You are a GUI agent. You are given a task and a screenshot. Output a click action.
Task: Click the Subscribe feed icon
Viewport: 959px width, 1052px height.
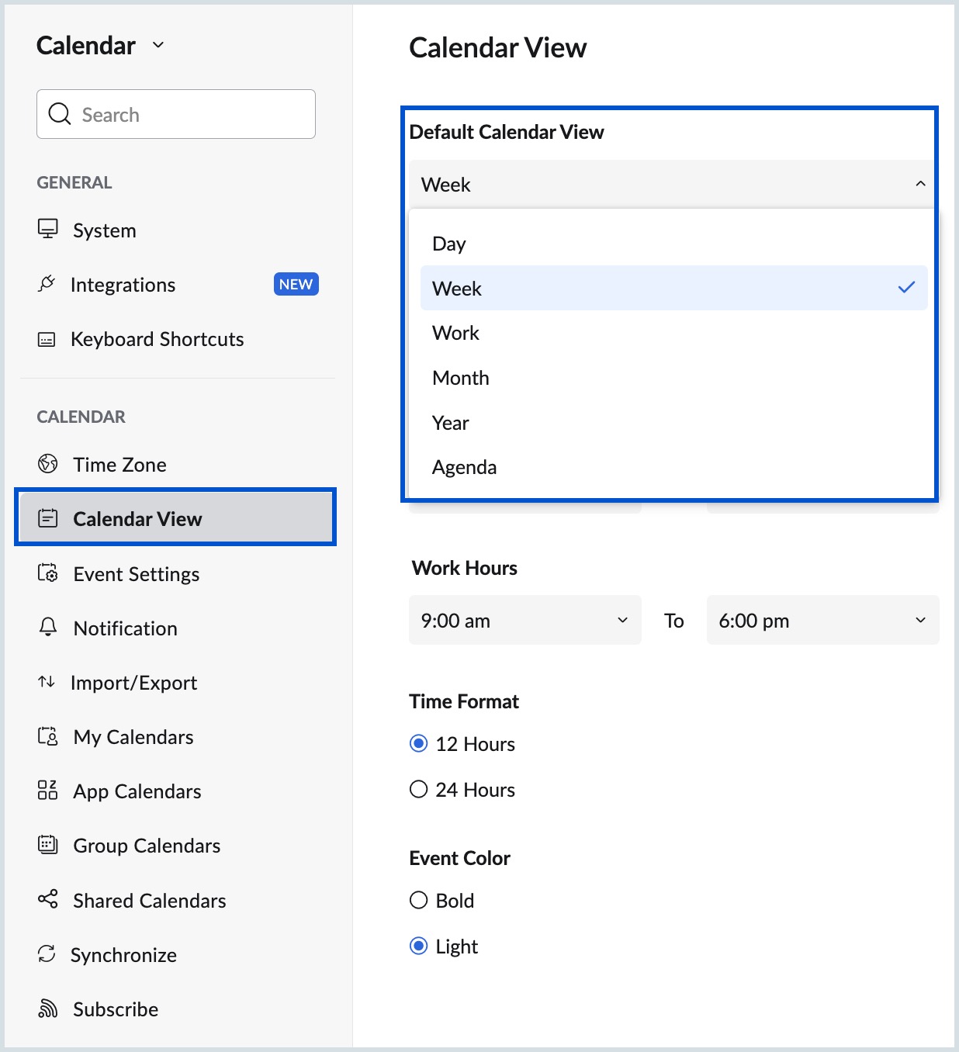[x=48, y=1009]
